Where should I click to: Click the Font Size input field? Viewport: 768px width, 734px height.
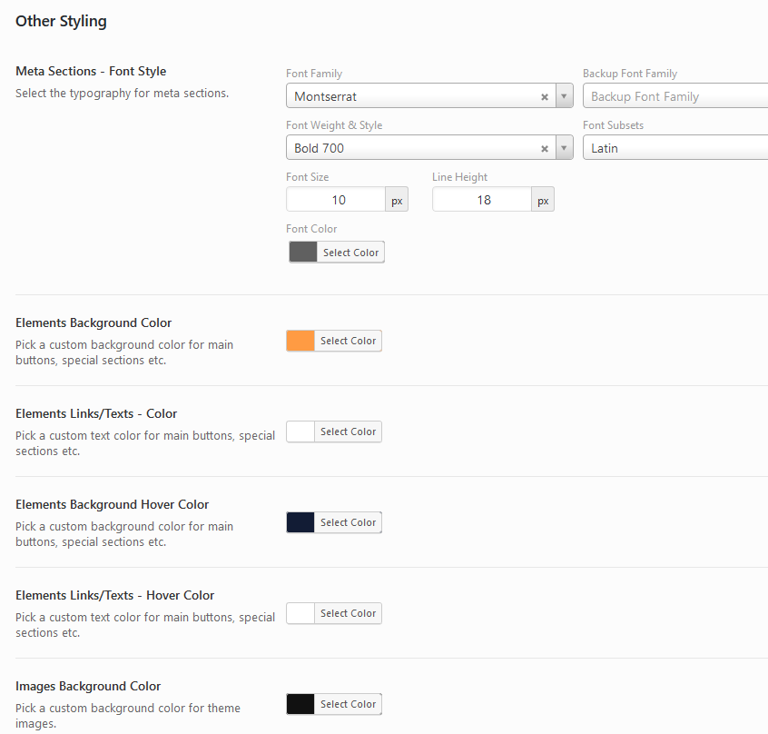pos(337,200)
